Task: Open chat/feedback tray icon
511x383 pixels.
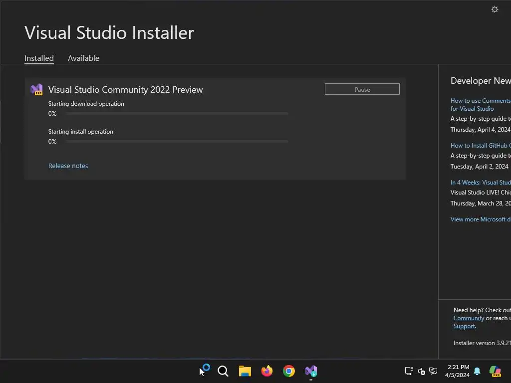Action: pyautogui.click(x=433, y=371)
